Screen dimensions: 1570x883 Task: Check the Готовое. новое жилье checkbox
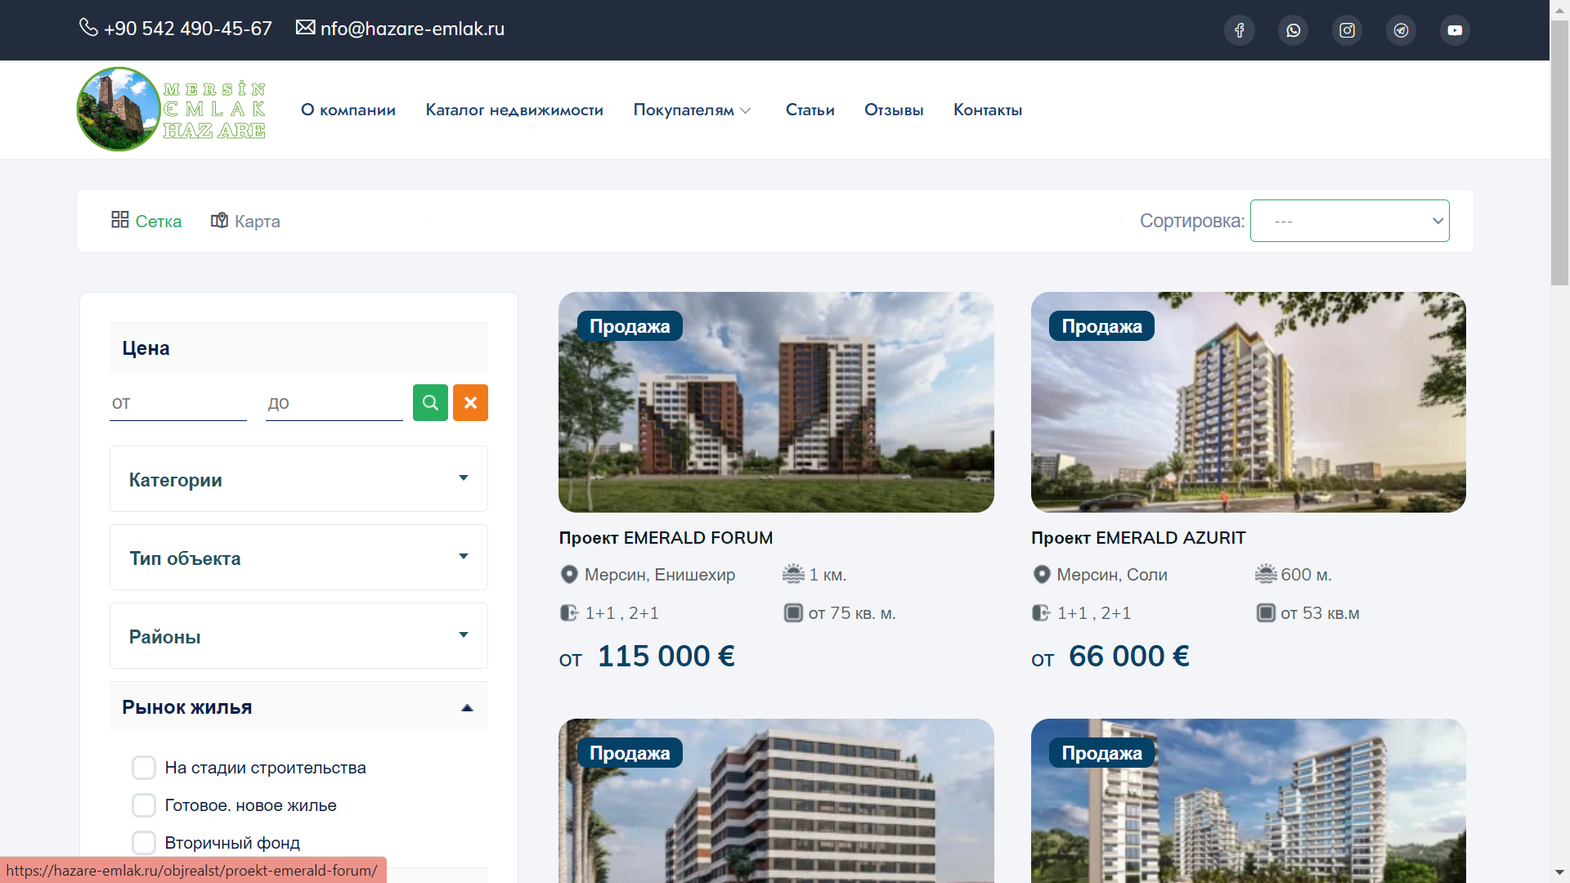coord(144,805)
